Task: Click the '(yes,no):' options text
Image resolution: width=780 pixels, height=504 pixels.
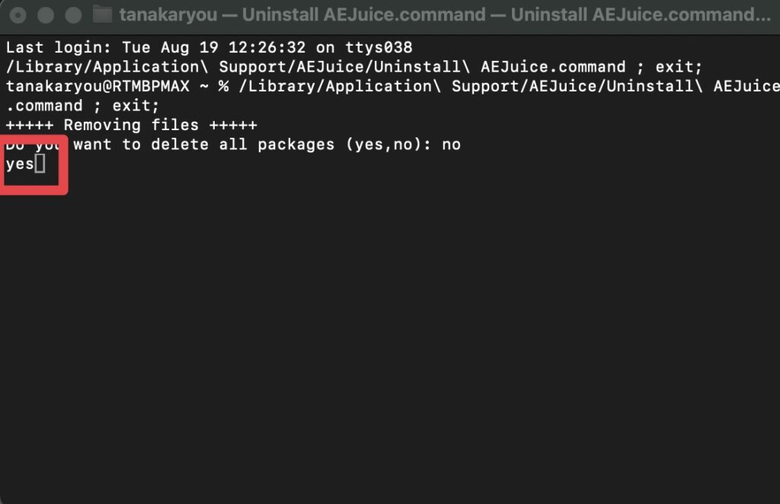Action: pyautogui.click(x=388, y=145)
